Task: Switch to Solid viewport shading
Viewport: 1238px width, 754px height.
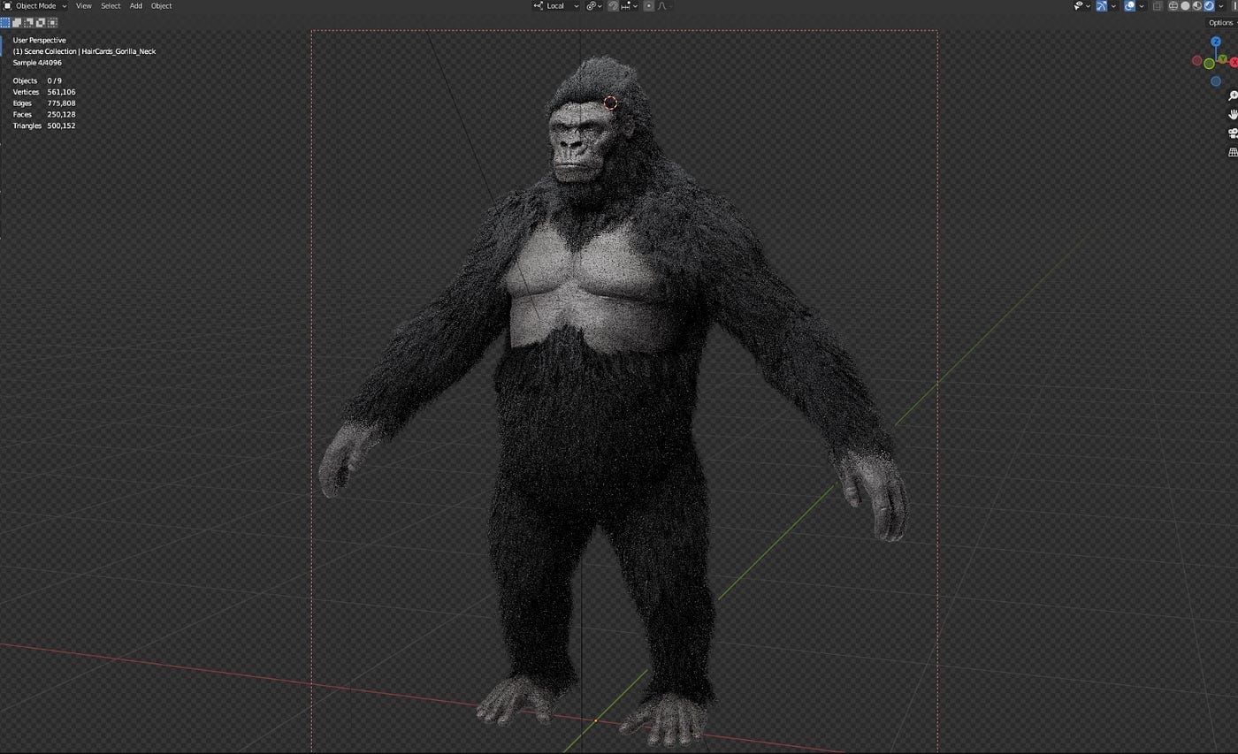Action: click(x=1186, y=6)
